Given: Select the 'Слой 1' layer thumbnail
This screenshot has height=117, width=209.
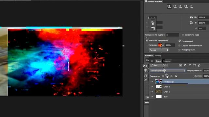Looking at the screenshot, I should [x=159, y=92].
